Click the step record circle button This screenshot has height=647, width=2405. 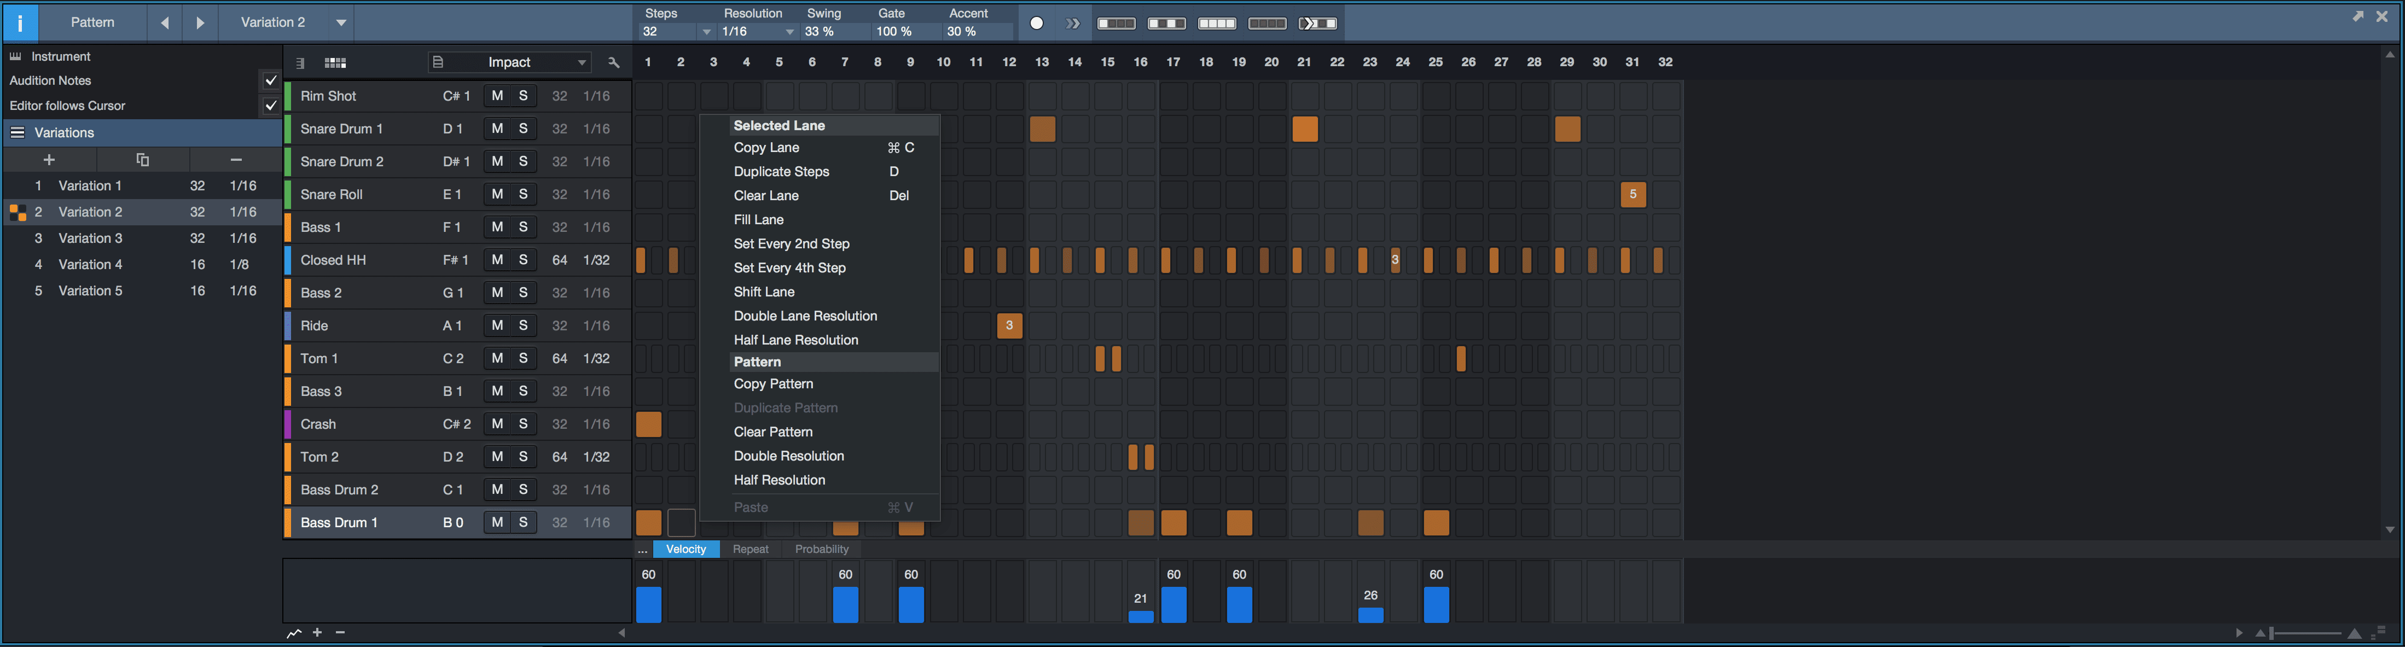[1036, 24]
